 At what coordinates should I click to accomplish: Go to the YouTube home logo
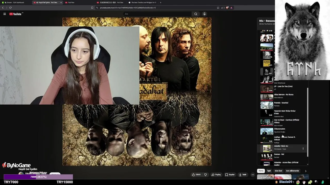(16, 14)
